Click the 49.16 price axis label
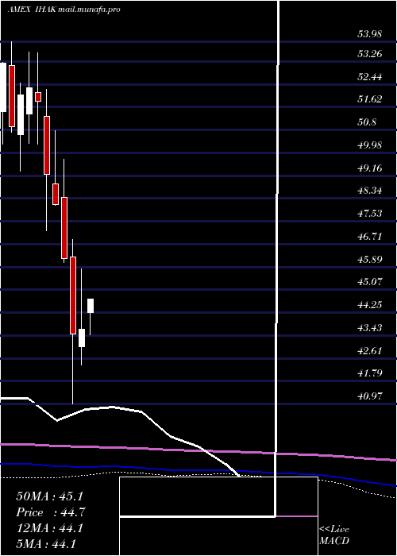This screenshot has width=397, height=556. click(x=370, y=168)
